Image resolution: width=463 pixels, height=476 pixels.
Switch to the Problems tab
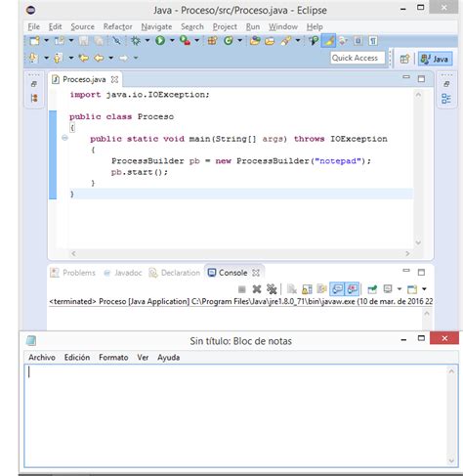pos(73,273)
